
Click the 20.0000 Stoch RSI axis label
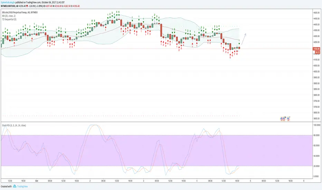[x=317, y=166]
